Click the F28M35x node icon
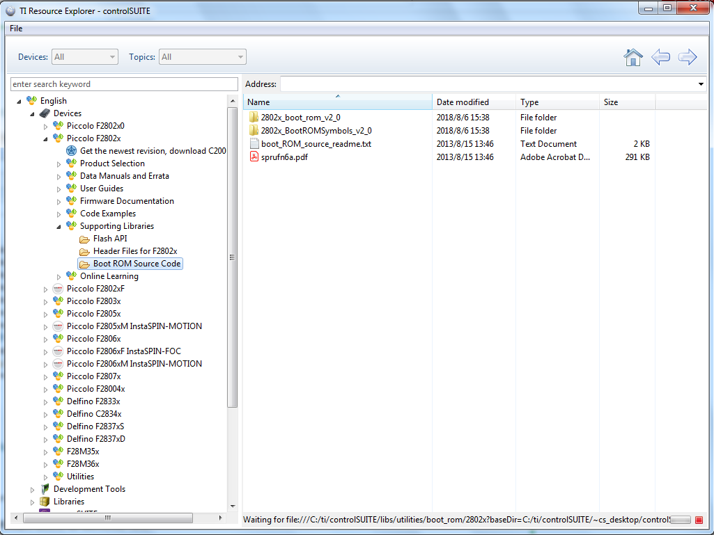Screen dimensions: 714x535 tap(58, 452)
